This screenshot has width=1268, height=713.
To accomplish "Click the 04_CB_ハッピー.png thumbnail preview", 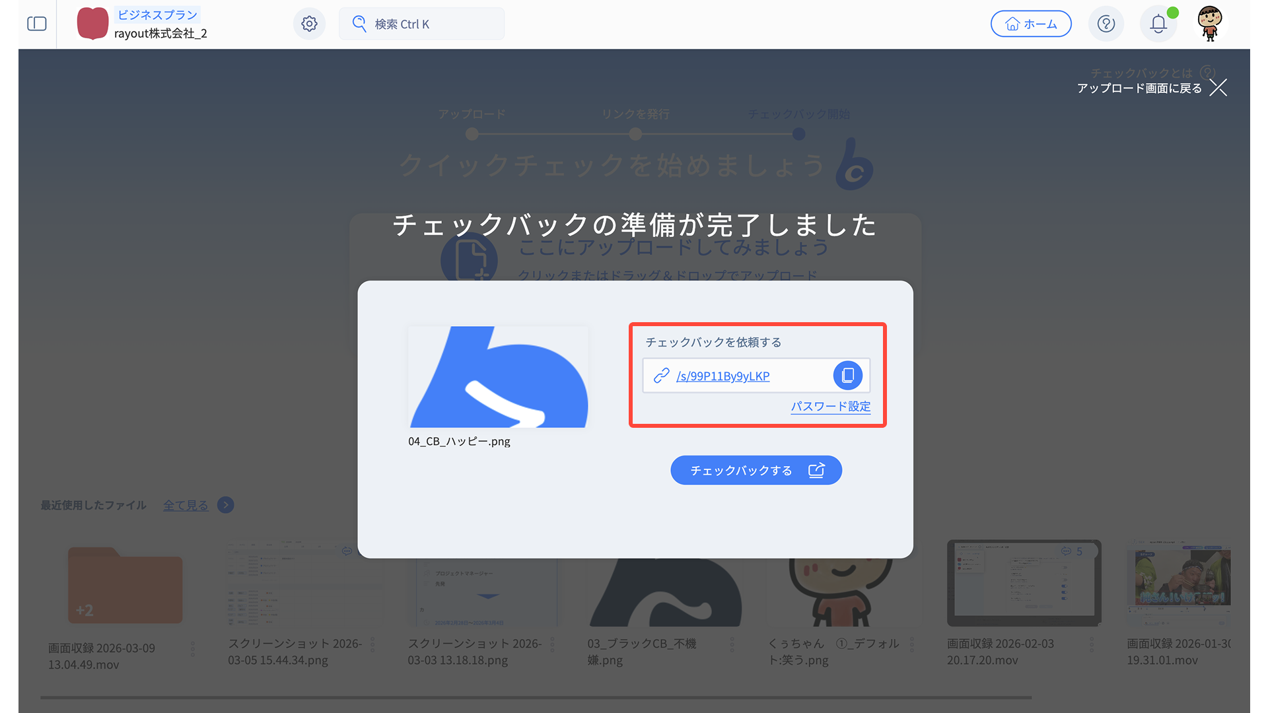I will (499, 377).
